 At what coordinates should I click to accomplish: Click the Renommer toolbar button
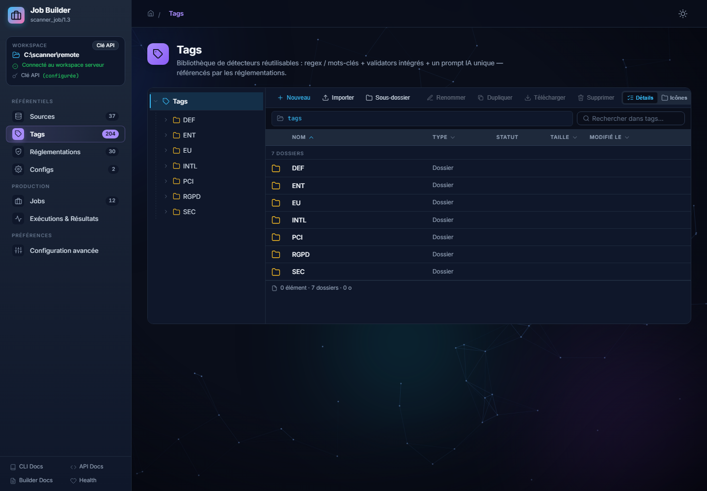pyautogui.click(x=446, y=98)
